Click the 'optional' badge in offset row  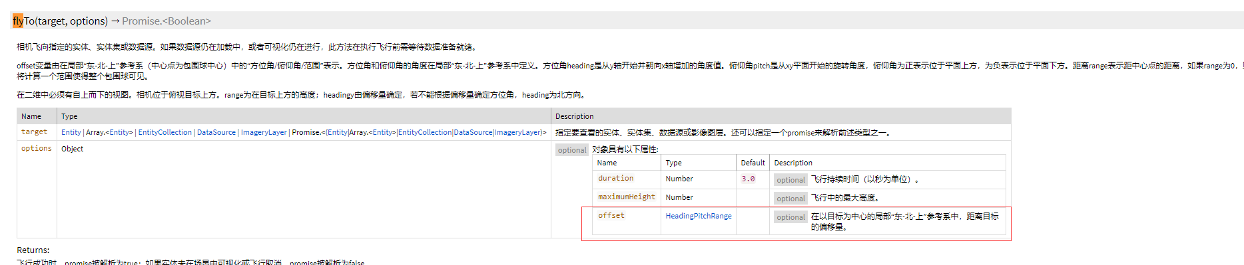(790, 217)
